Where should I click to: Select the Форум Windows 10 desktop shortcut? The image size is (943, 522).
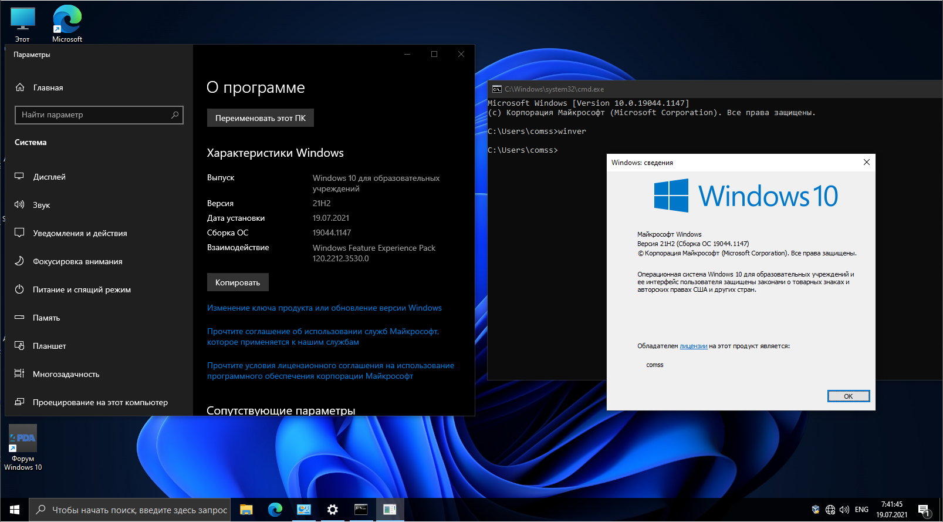pos(23,447)
